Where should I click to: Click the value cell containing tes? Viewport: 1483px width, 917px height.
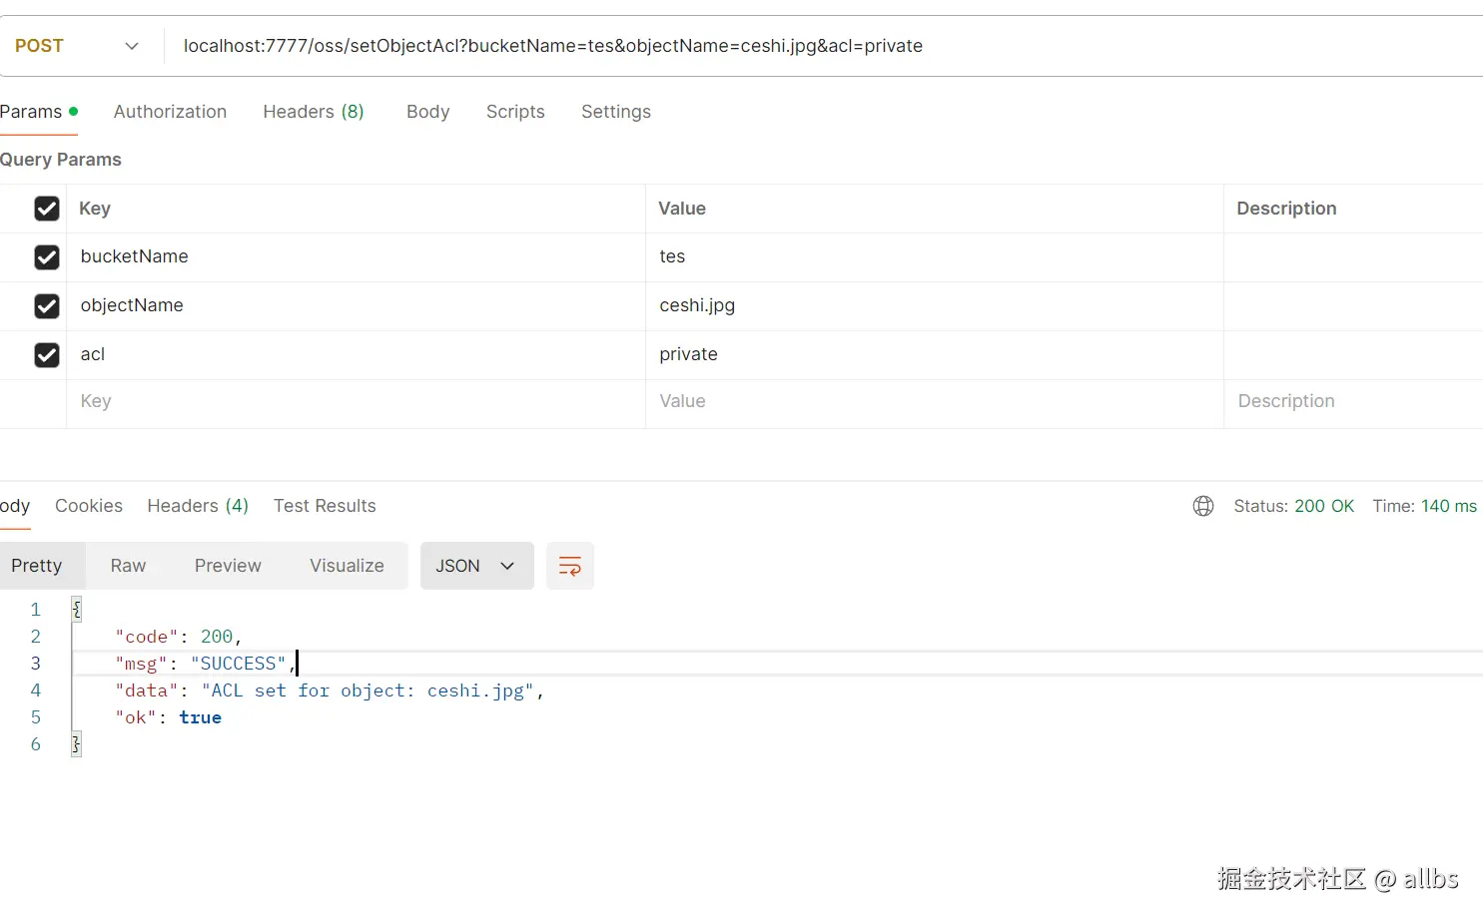(x=935, y=257)
